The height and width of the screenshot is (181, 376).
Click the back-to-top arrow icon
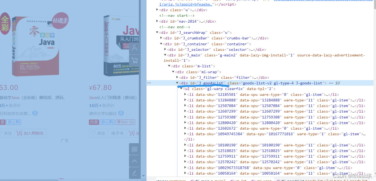tap(134, 161)
